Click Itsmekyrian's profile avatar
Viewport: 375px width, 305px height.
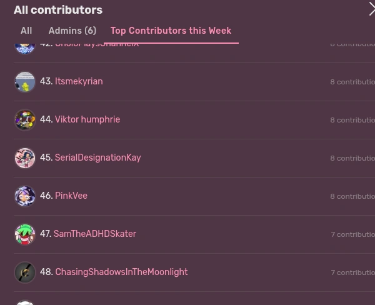point(25,82)
